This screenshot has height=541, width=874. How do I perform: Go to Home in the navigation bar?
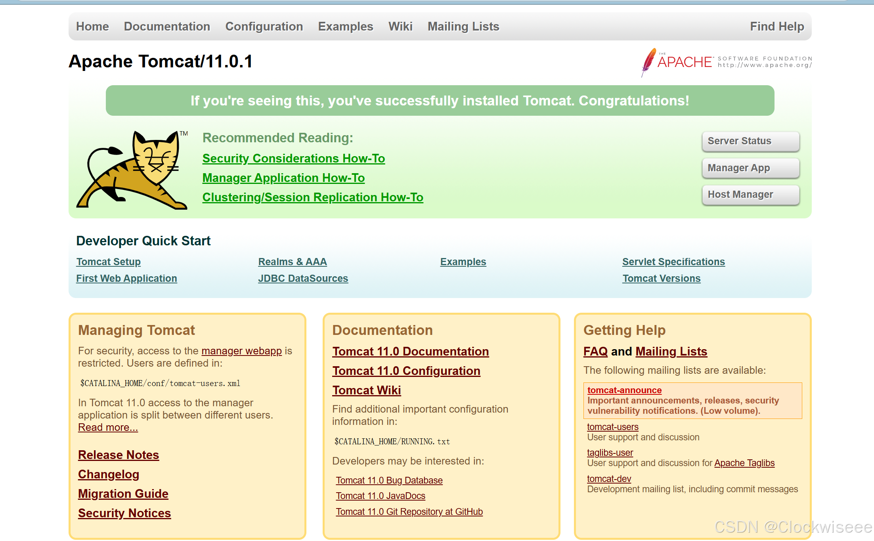click(x=92, y=26)
